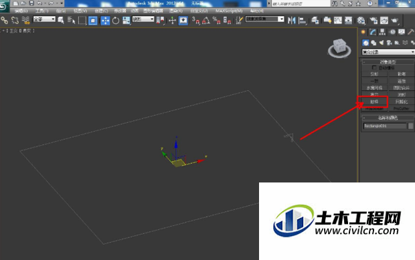Image resolution: width=415 pixels, height=260 pixels.
Task: Open the selection filter dropdown
Action: pos(44,19)
